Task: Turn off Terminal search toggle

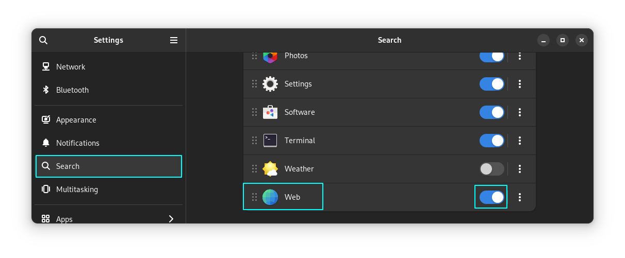Action: coord(492,141)
